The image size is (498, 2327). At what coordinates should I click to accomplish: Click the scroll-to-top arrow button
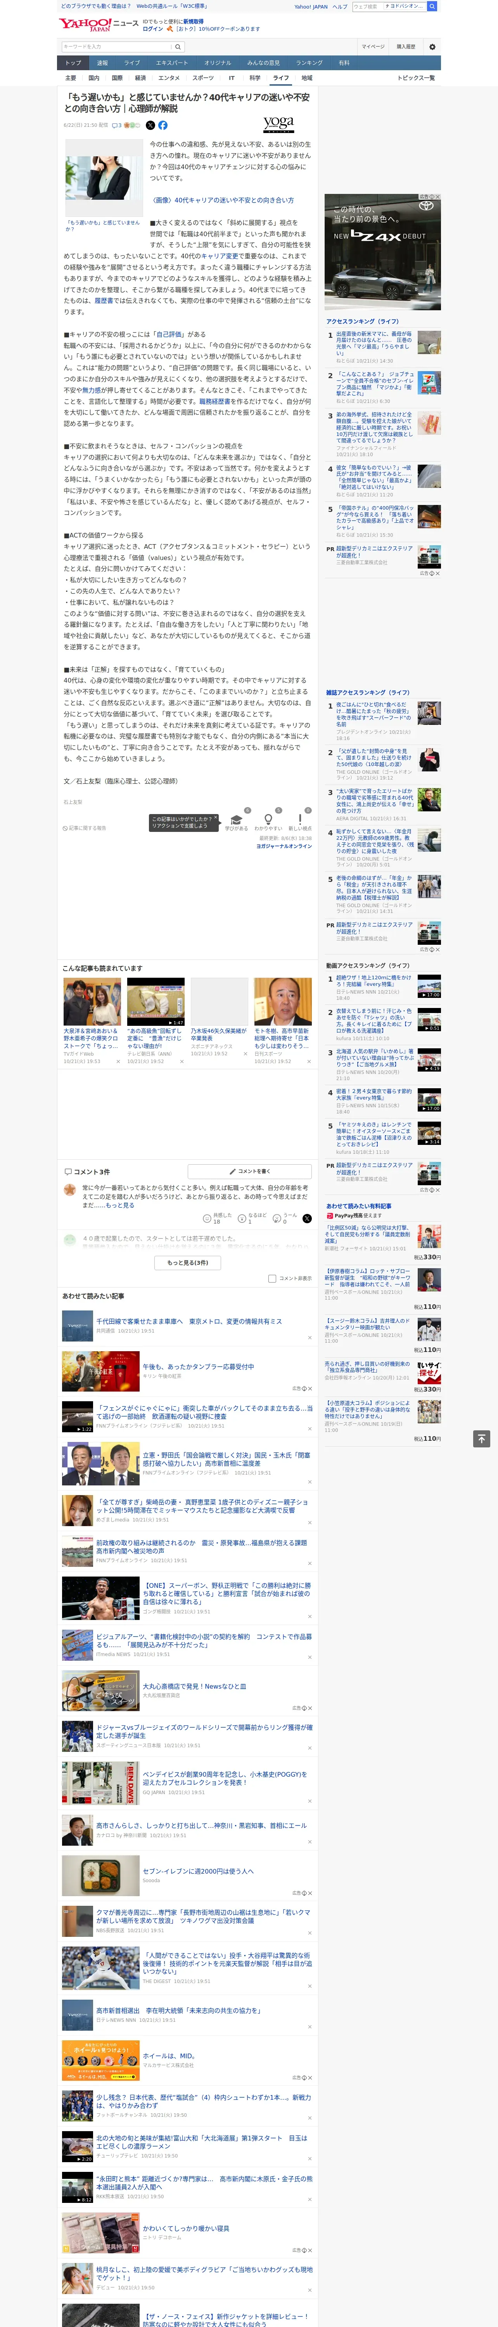pyautogui.click(x=482, y=1438)
